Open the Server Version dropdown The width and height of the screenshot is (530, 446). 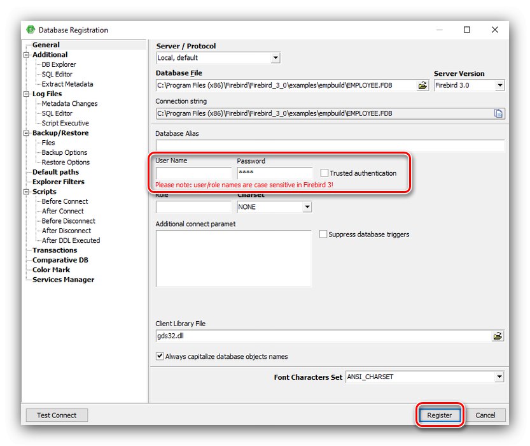click(500, 85)
